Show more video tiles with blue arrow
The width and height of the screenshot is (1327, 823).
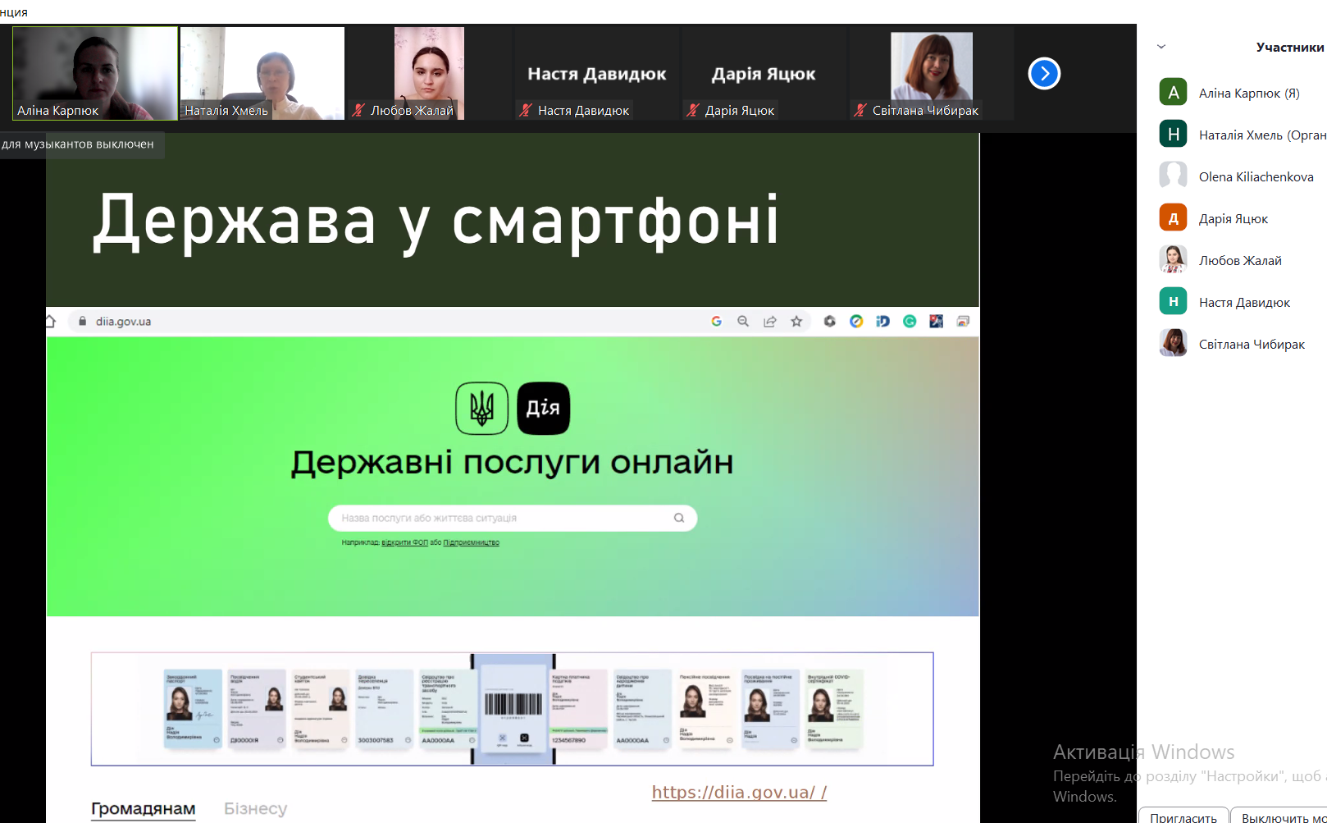[1044, 74]
